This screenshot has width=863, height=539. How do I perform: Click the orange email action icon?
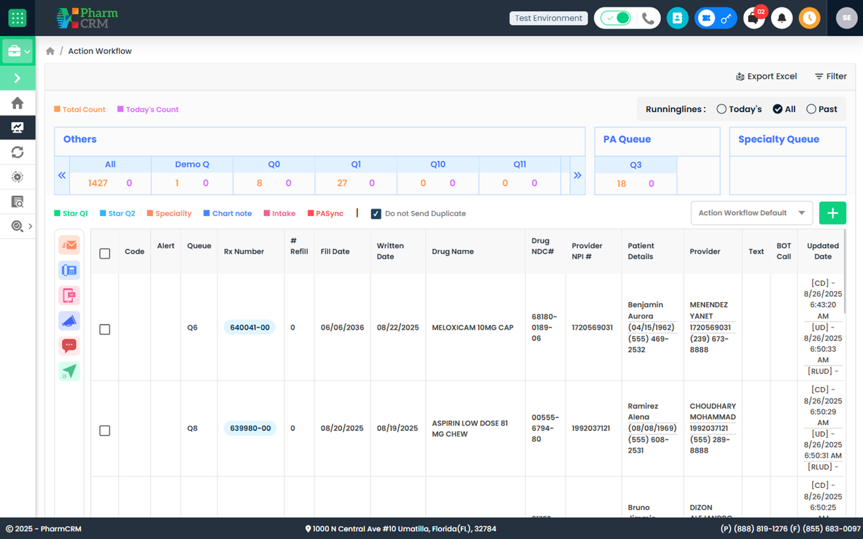pyautogui.click(x=69, y=245)
